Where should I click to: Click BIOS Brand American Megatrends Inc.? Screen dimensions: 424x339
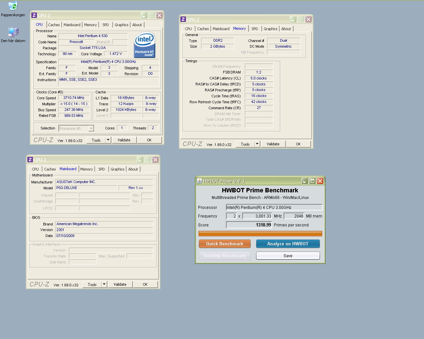click(104, 224)
